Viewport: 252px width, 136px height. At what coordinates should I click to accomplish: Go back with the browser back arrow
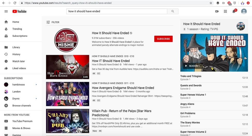click(4, 3)
